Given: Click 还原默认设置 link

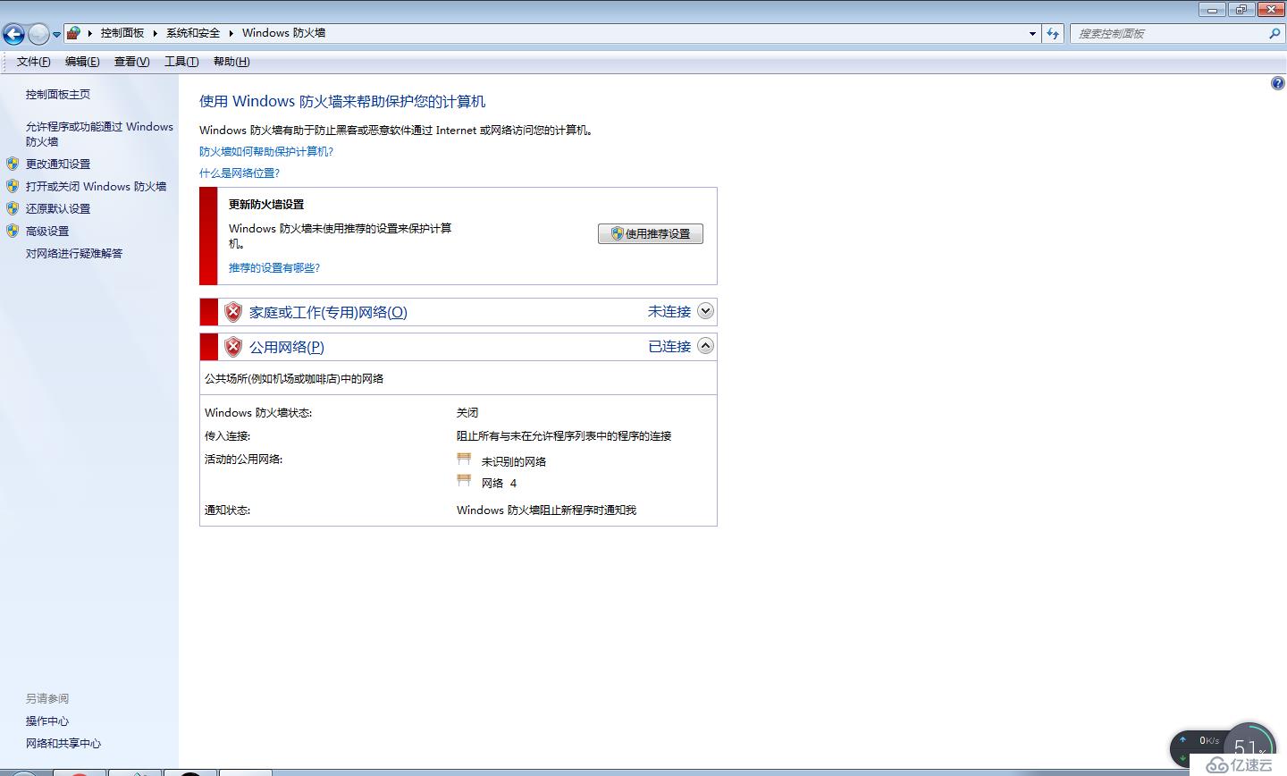Looking at the screenshot, I should (58, 209).
